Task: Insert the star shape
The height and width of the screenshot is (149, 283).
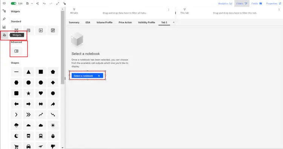Action: [x=29, y=93]
